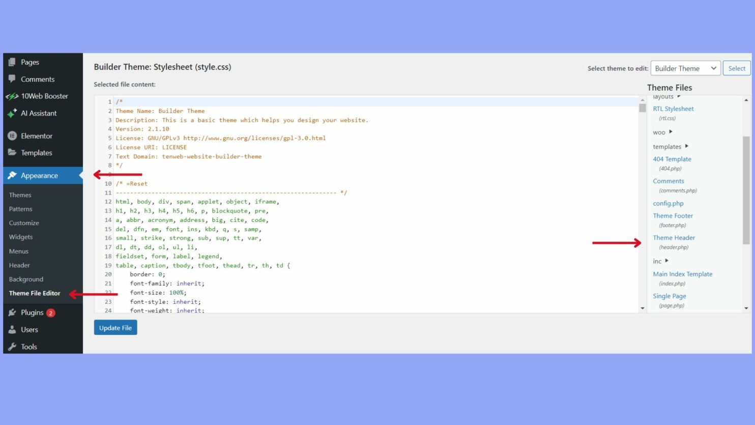The image size is (755, 425).
Task: Go to Theme File Editor menu item
Action: click(x=35, y=293)
